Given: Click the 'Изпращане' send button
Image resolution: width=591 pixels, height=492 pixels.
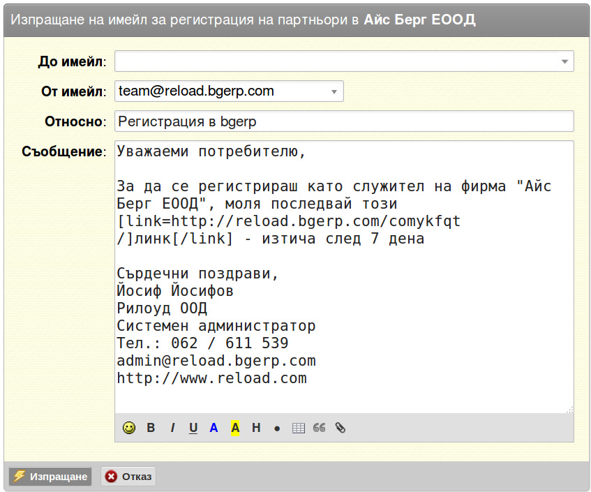Looking at the screenshot, I should 50,477.
